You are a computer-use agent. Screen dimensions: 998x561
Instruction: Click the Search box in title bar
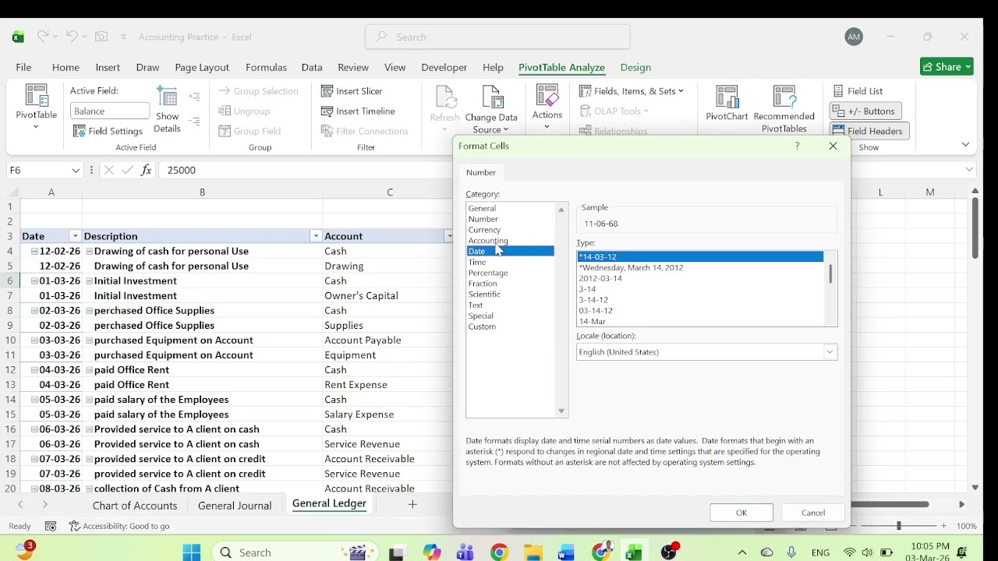(497, 37)
